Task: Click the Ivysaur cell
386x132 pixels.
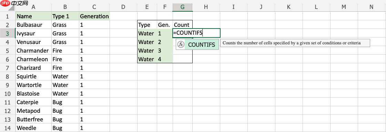Action: pyautogui.click(x=33, y=33)
